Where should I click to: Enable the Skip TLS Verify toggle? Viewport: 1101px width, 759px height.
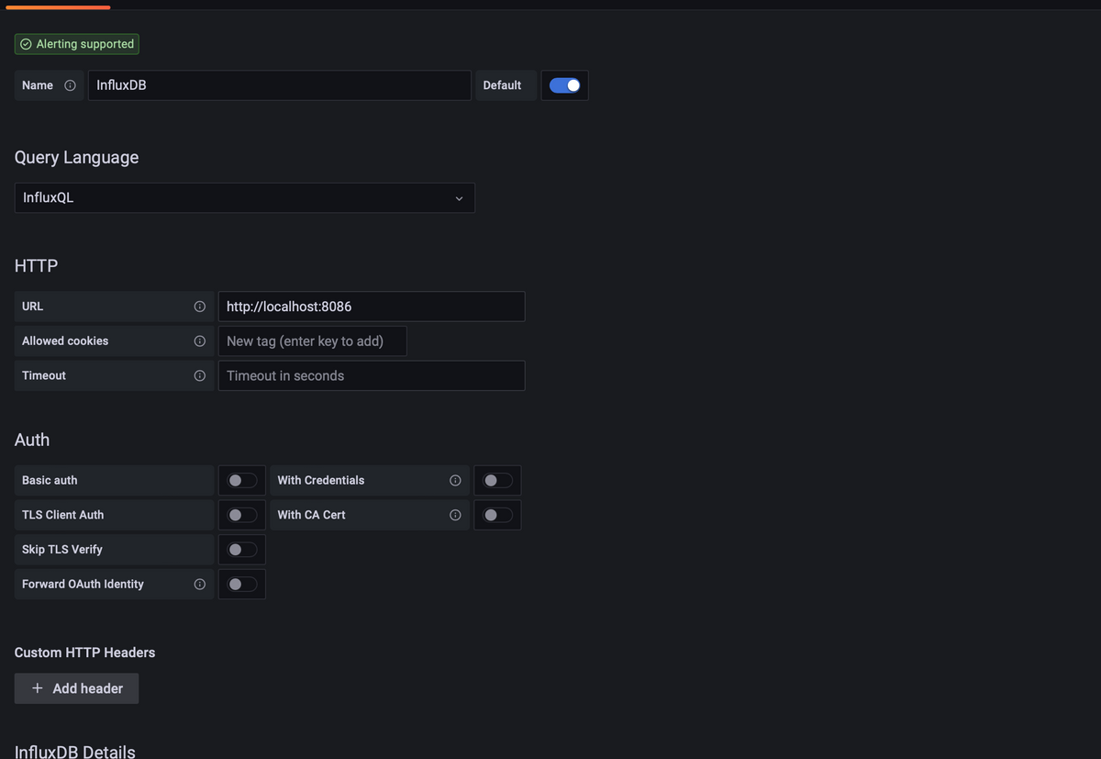pos(242,550)
